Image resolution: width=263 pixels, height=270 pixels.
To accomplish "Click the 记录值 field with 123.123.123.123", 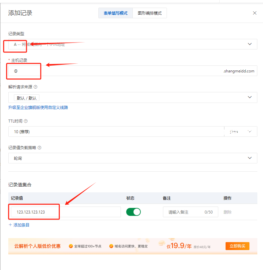I will pos(66,212).
